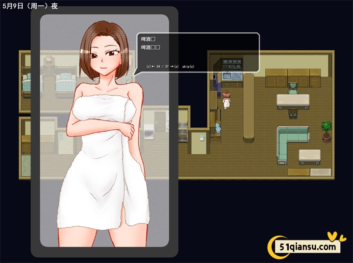Select the chair above the dining table
The width and height of the screenshot is (353, 263).
click(293, 88)
